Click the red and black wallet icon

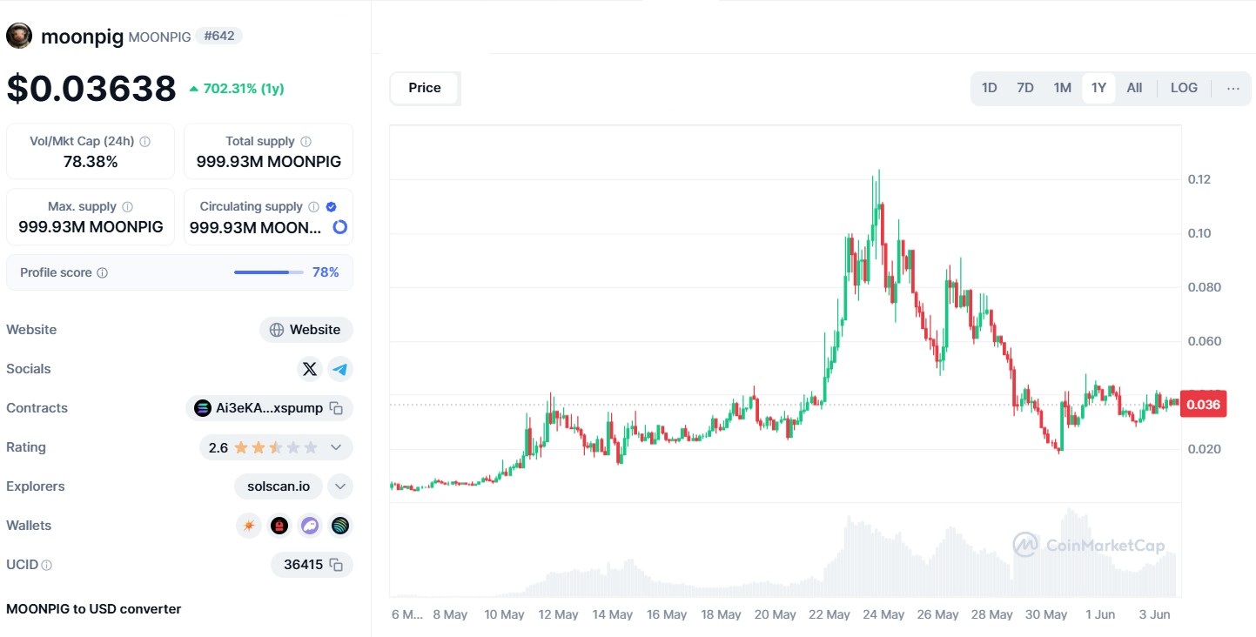point(279,526)
